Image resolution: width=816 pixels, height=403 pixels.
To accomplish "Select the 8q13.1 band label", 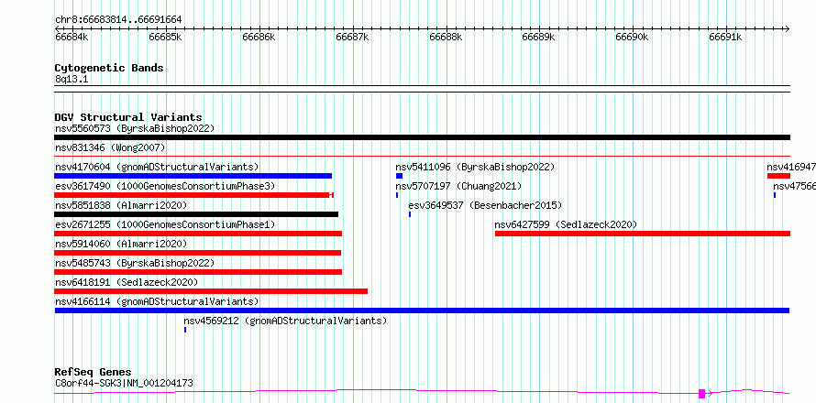I will [x=72, y=79].
